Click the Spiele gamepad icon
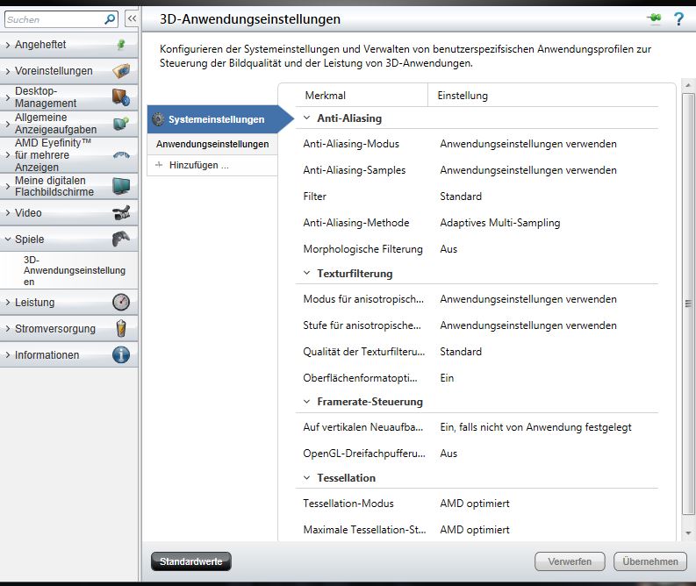The width and height of the screenshot is (696, 586). [121, 239]
